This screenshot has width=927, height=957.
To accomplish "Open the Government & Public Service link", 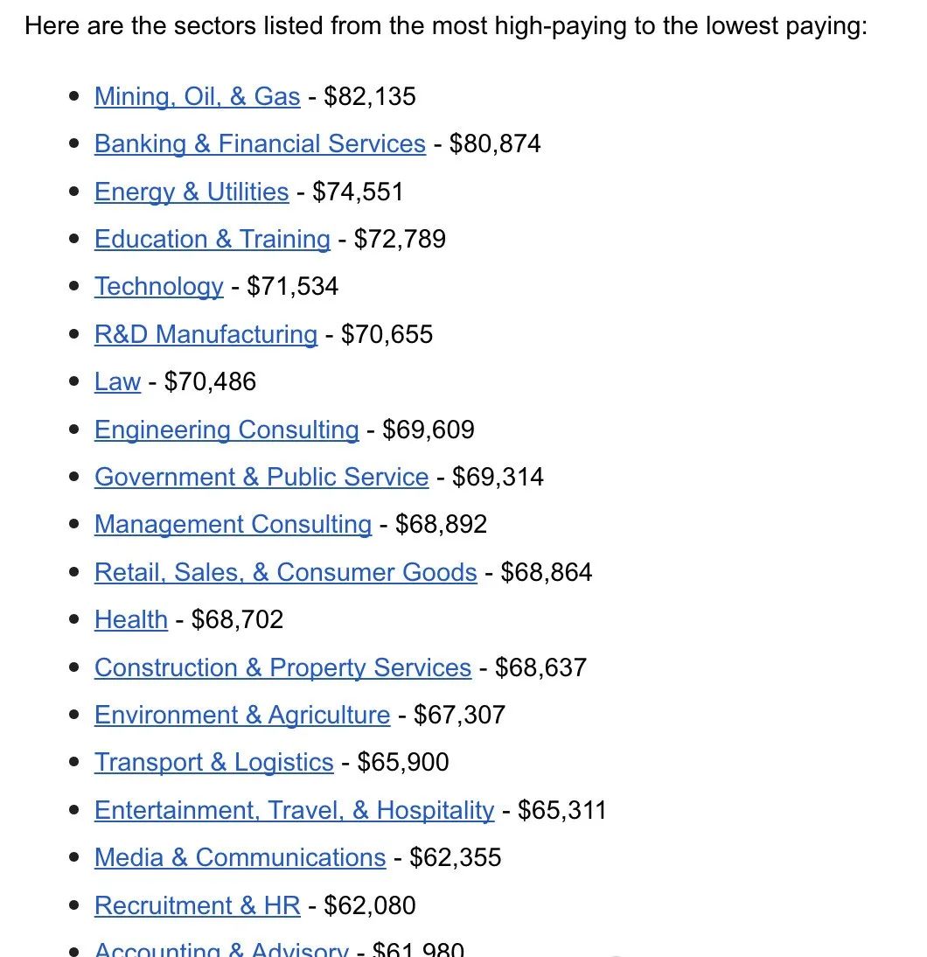I will coord(261,477).
